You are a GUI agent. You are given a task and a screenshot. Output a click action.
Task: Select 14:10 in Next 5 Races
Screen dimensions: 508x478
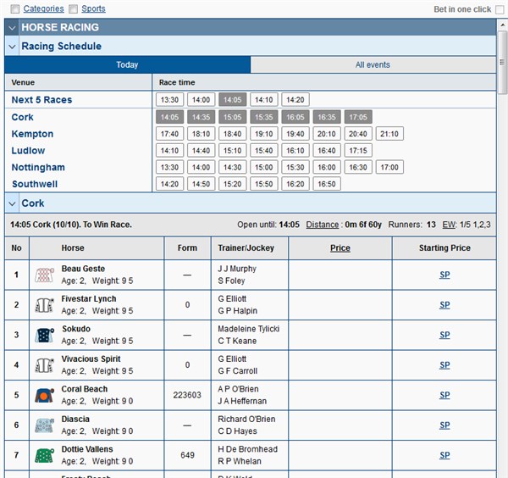(264, 99)
